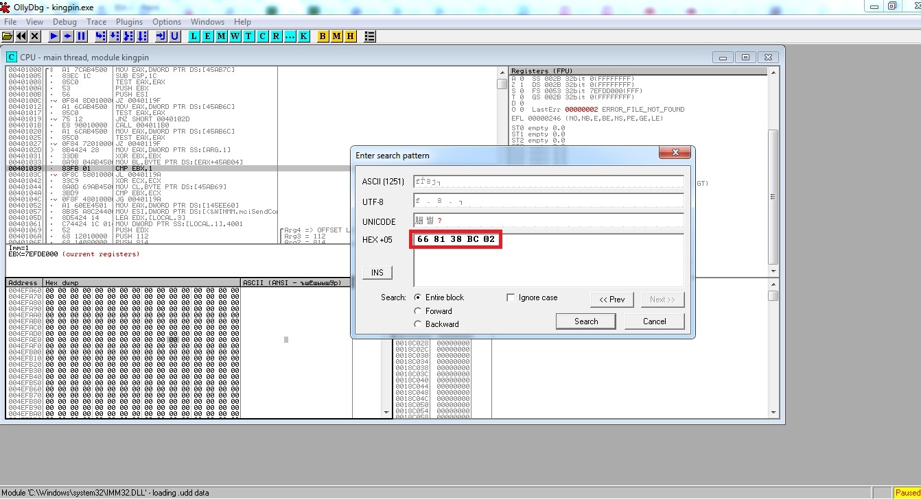921x499 pixels.
Task: Restart the debugged program with rewind icon
Action: click(21, 36)
